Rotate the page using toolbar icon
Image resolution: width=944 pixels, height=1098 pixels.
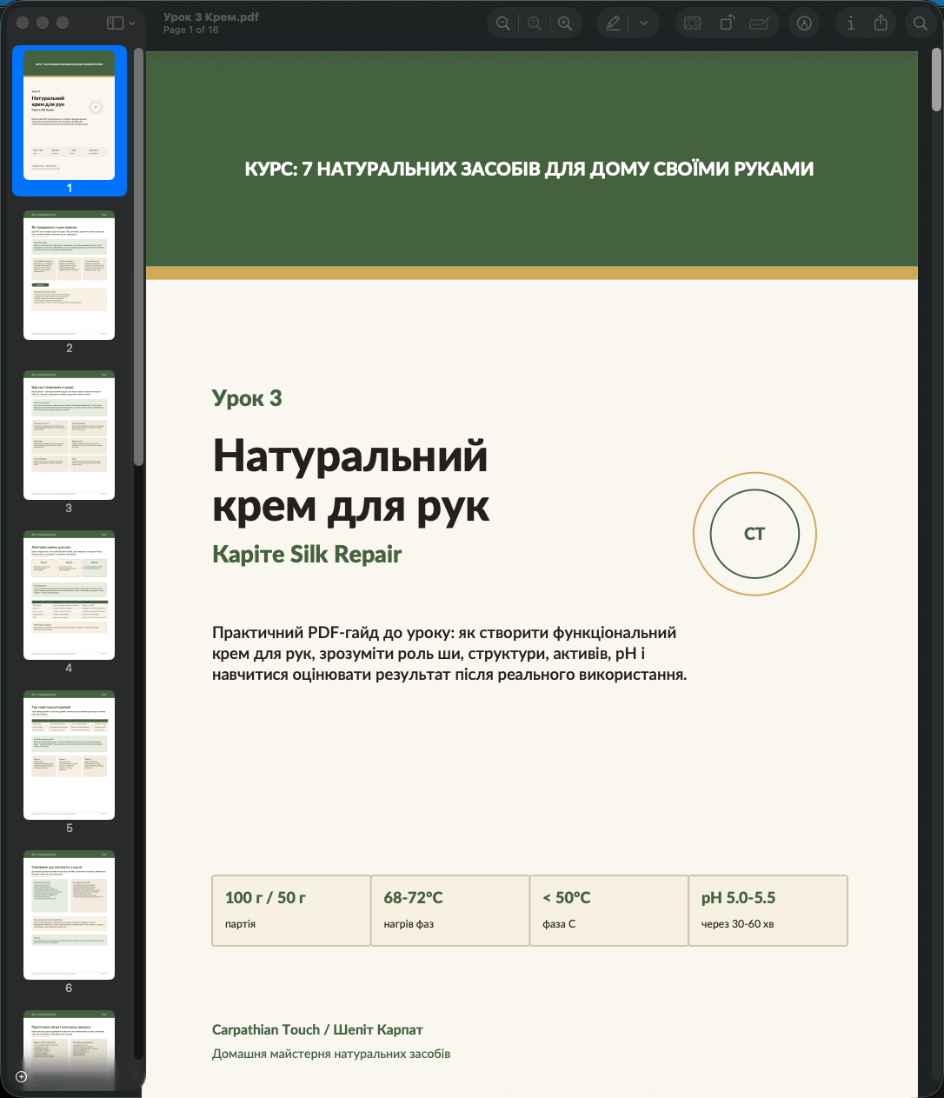[727, 23]
